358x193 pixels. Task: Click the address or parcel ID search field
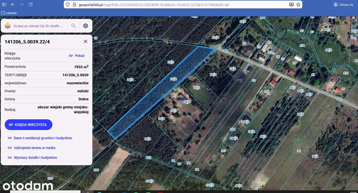[39, 26]
